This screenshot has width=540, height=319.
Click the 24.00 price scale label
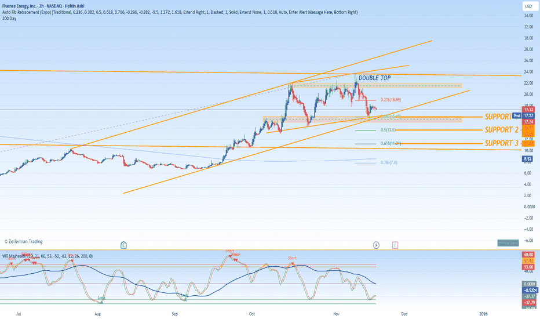tap(528, 72)
